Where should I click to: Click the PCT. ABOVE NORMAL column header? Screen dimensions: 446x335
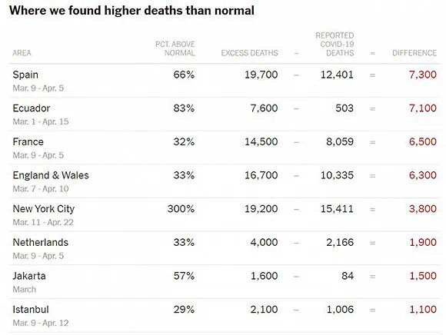[x=175, y=48]
